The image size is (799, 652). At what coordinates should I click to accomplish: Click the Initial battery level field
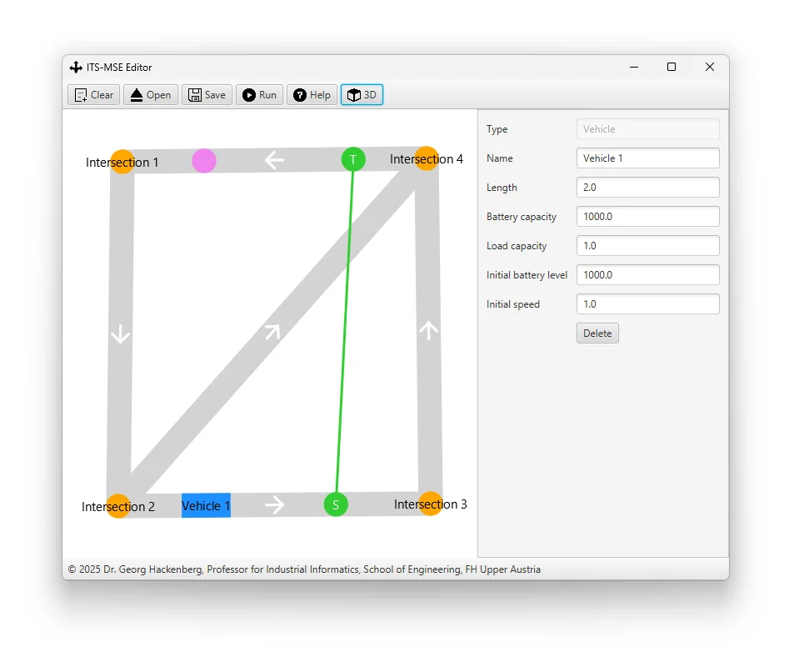pos(647,275)
